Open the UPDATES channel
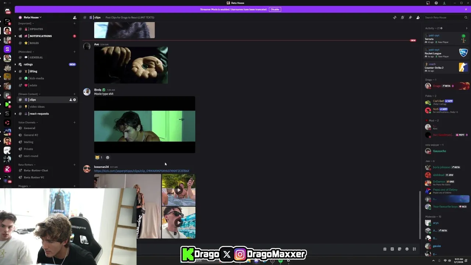The height and width of the screenshot is (265, 471). [x=47, y=29]
